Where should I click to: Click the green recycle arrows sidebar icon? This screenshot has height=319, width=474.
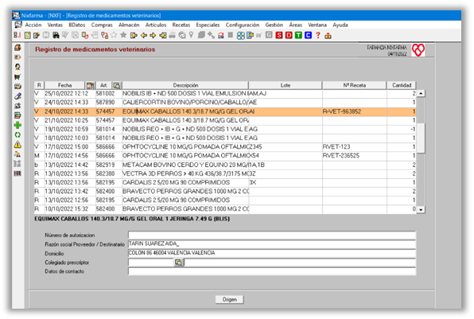tap(17, 135)
